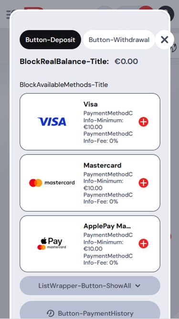
Task: Select the Visa payment method title
Action: [x=91, y=104]
